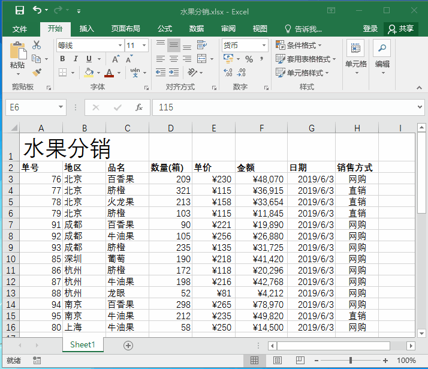Click Increase Decimal icon

228,73
